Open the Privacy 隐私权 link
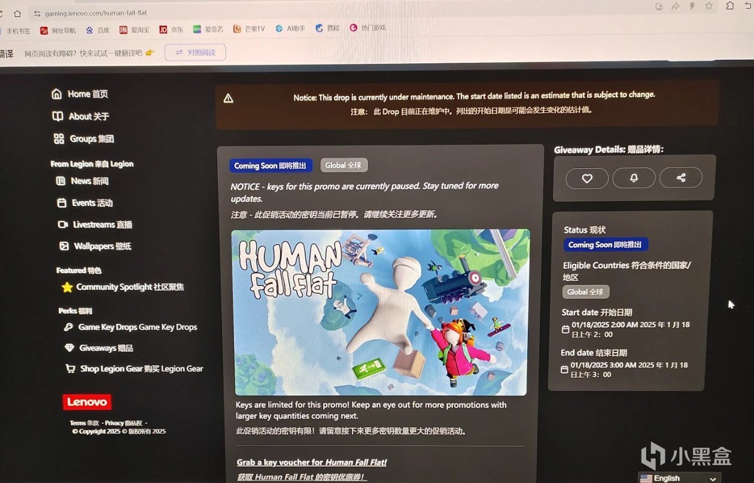The image size is (754, 483). click(124, 423)
